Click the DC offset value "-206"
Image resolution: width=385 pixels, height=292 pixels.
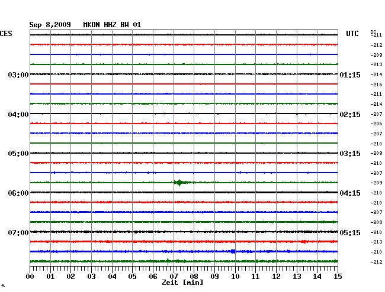click(x=376, y=124)
